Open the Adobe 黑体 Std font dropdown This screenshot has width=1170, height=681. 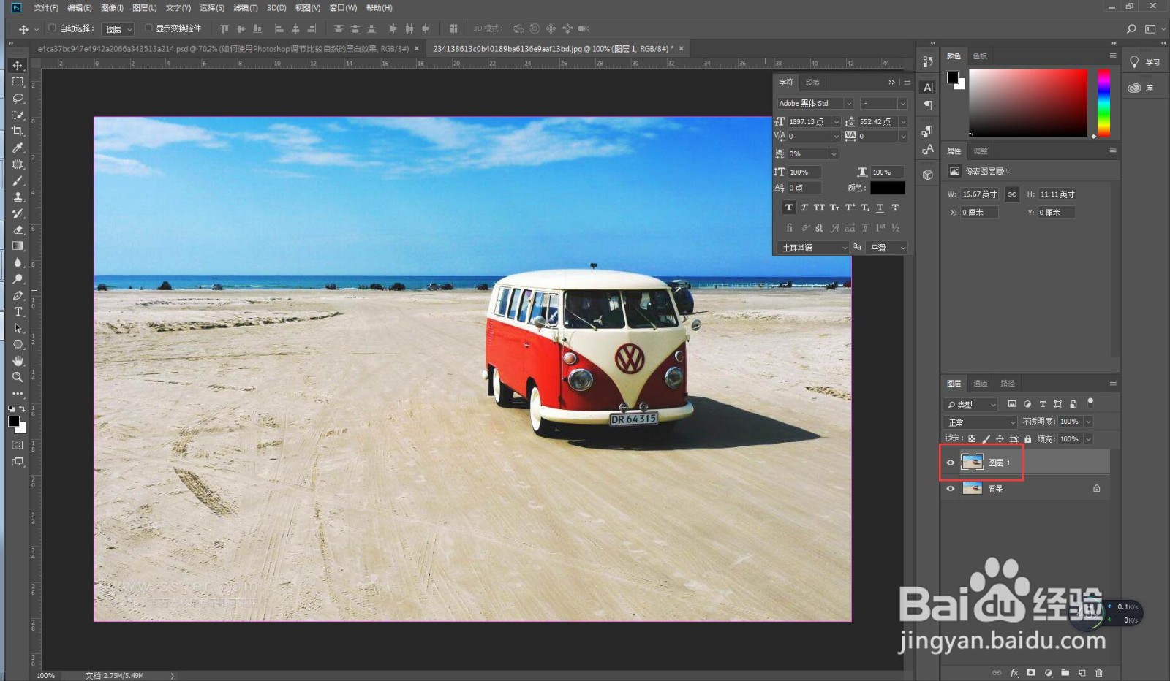point(849,104)
